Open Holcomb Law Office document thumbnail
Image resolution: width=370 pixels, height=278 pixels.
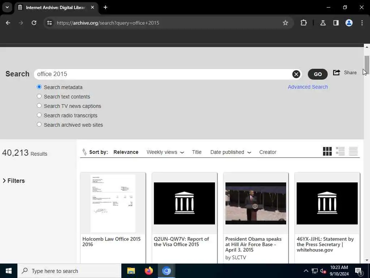pos(113,203)
